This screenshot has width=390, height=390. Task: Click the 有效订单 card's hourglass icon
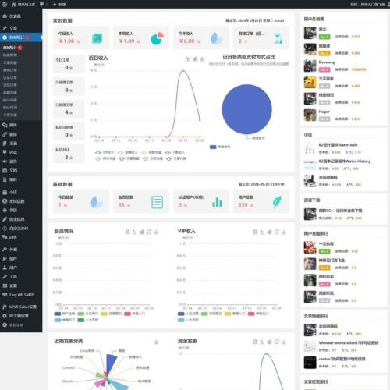point(278,38)
